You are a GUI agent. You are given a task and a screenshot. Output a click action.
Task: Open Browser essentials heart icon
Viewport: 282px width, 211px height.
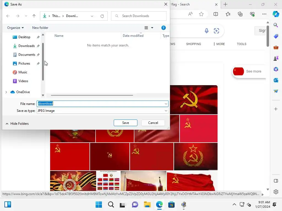point(252,14)
